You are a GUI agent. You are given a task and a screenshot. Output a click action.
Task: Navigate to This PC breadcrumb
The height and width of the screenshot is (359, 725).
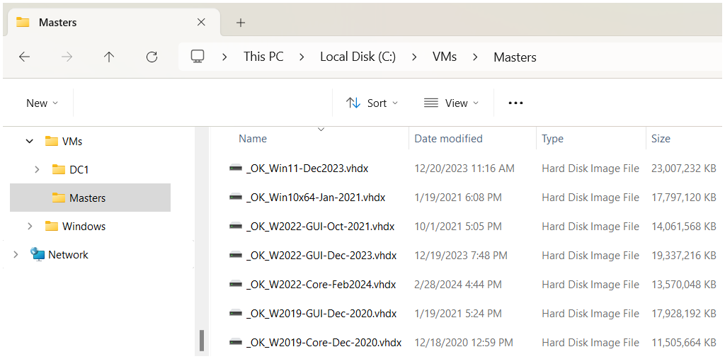tap(263, 57)
